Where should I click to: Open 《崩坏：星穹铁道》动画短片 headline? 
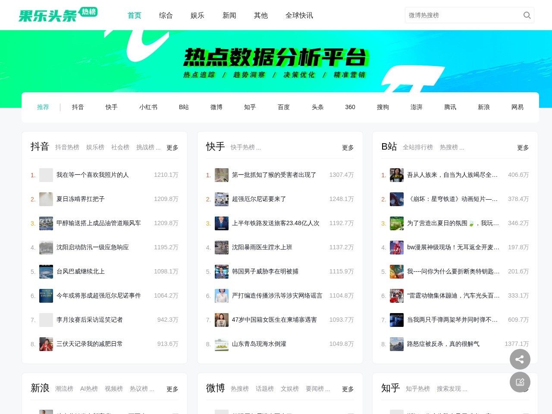coord(453,199)
